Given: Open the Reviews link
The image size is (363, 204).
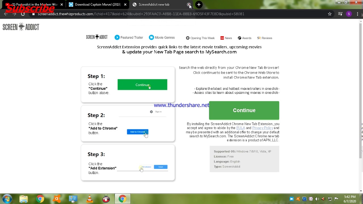Looking at the screenshot, I should coord(265,38).
